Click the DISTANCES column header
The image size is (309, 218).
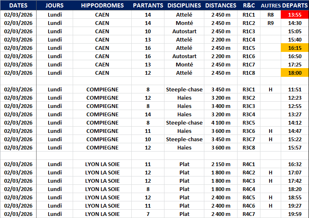221,5
